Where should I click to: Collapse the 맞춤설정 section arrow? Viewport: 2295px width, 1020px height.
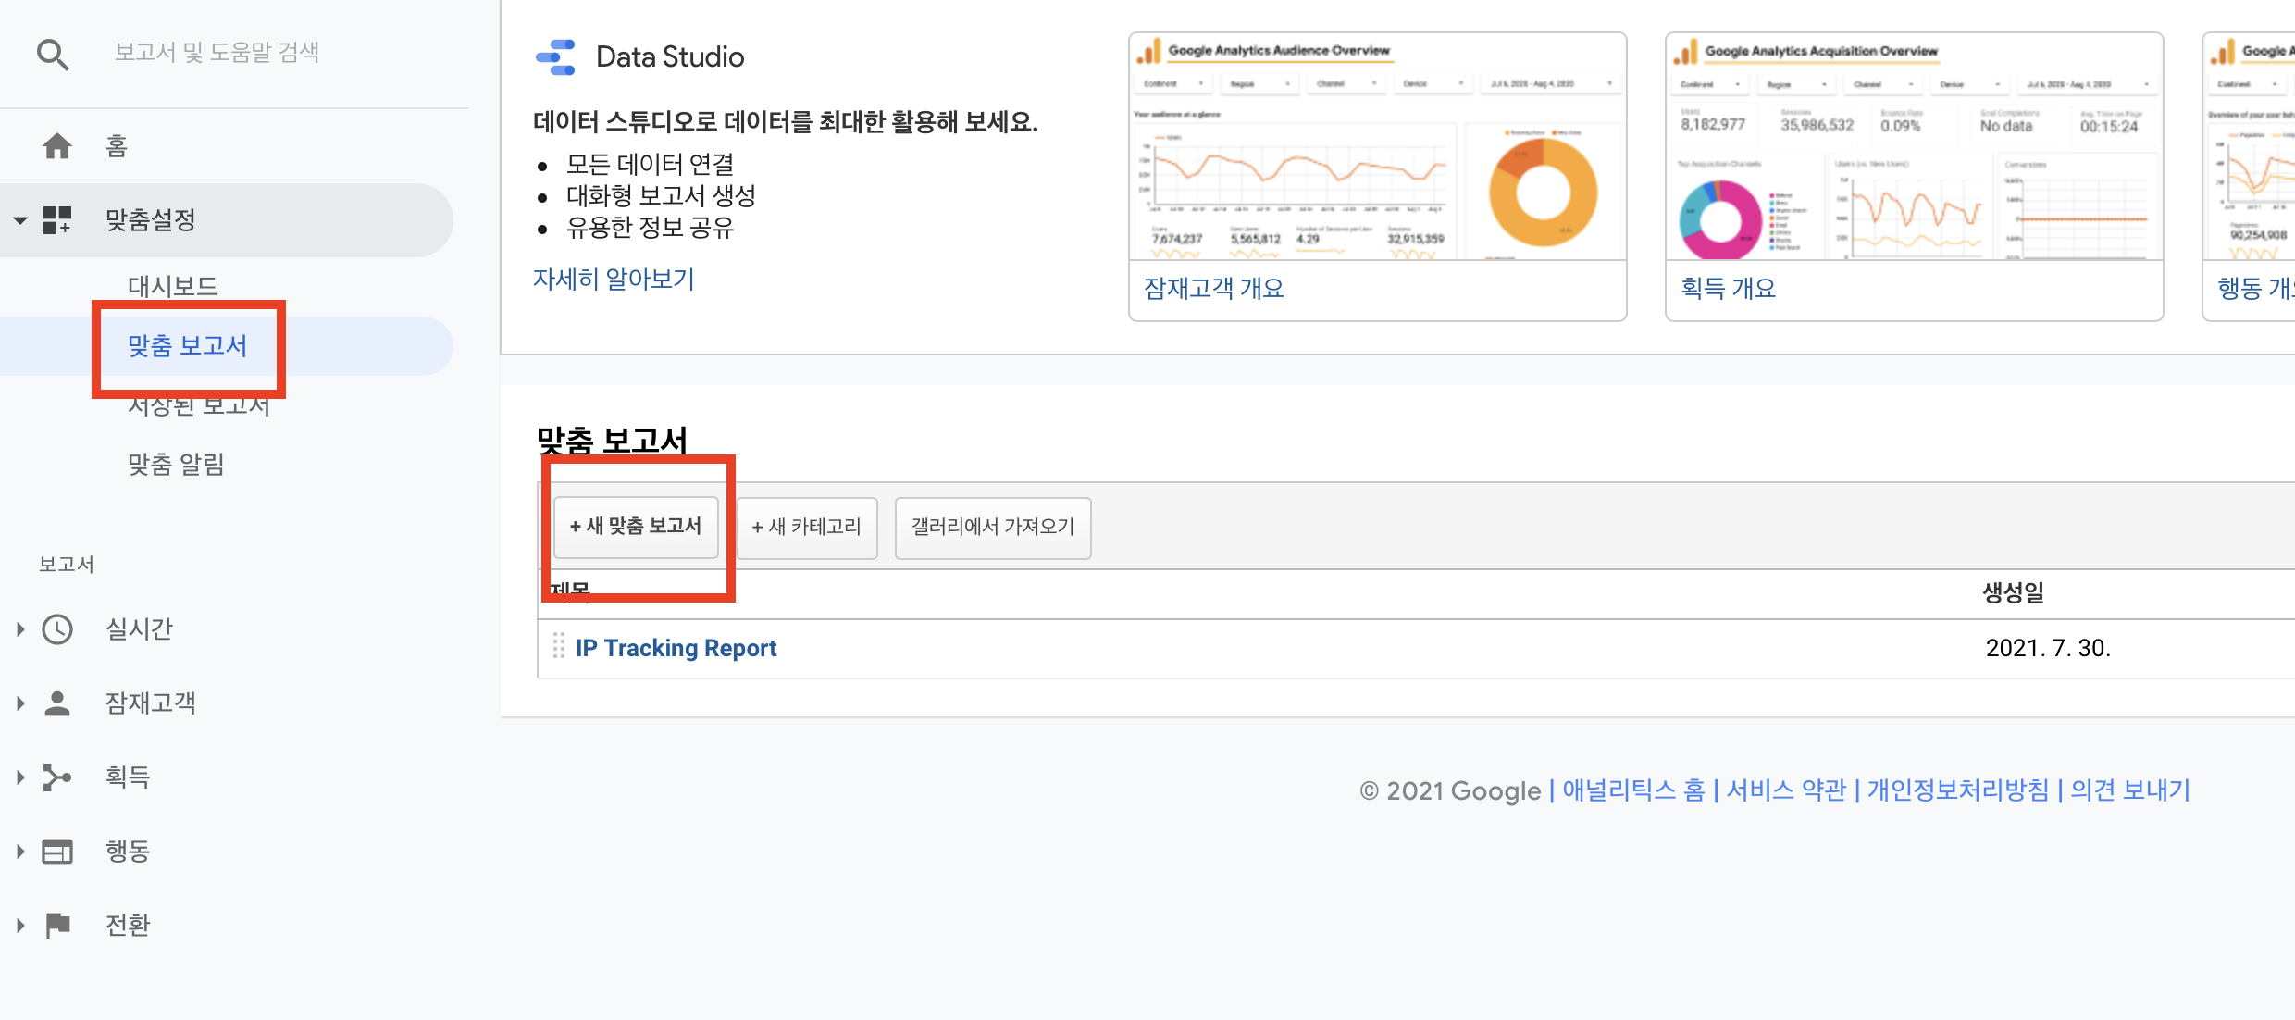19,219
